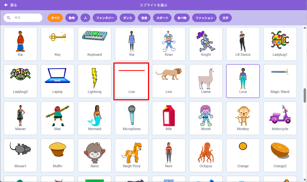Focus the sprite search field

point(23,18)
